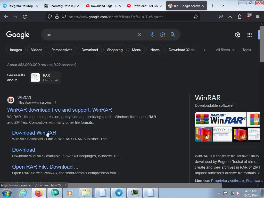Viewport: 264px width, 198px height.
Task: Select the News filter chip
Action: 155,50
